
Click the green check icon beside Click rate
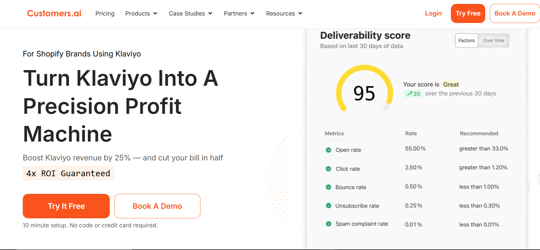[x=328, y=169]
